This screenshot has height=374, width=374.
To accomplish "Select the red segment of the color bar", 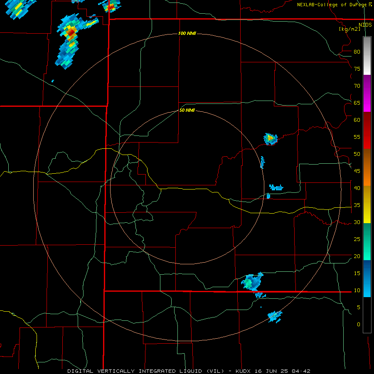I will pos(367,130).
